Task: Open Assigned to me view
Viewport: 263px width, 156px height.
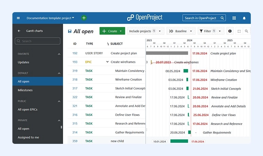Action: [28, 137]
